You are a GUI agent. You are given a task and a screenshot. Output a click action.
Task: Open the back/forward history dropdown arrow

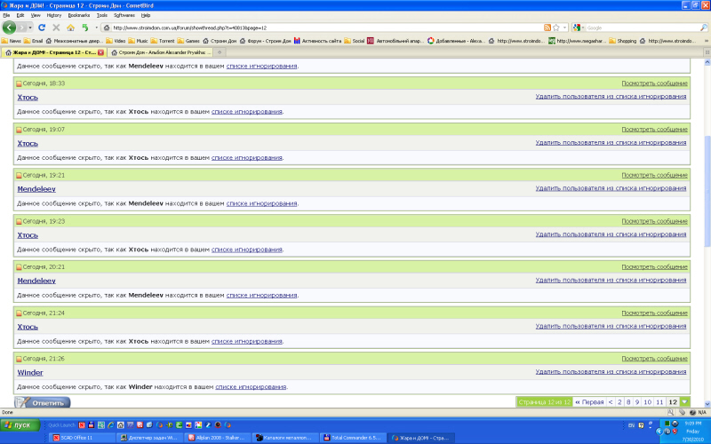[x=30, y=28]
